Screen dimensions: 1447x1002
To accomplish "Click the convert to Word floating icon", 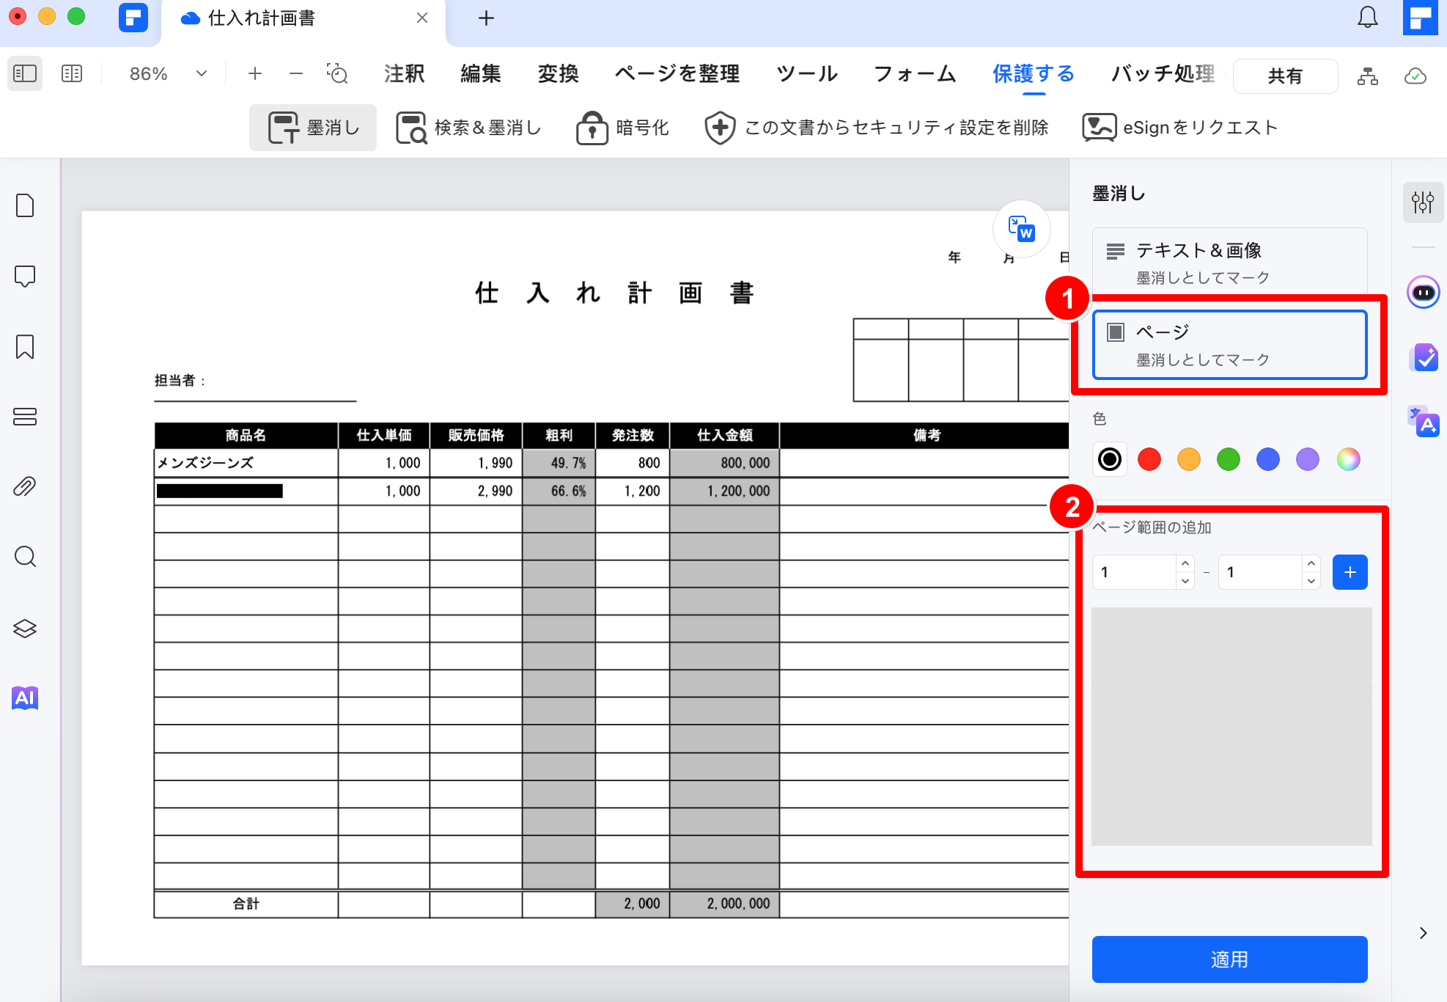I will click(1021, 229).
